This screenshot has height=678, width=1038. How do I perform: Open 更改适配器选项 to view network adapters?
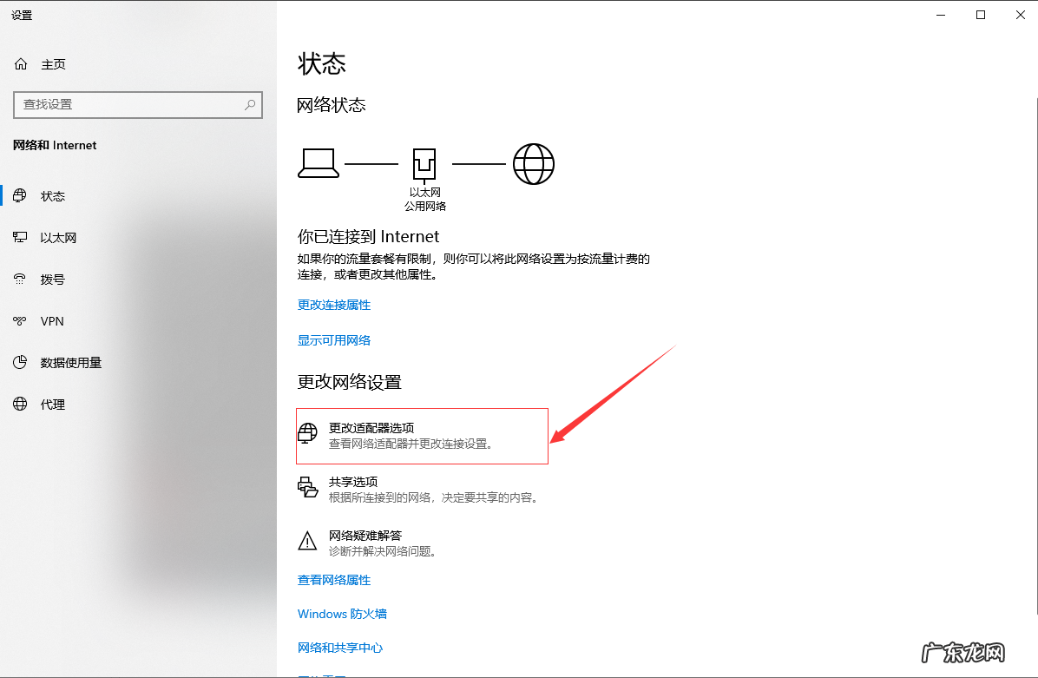pos(371,427)
